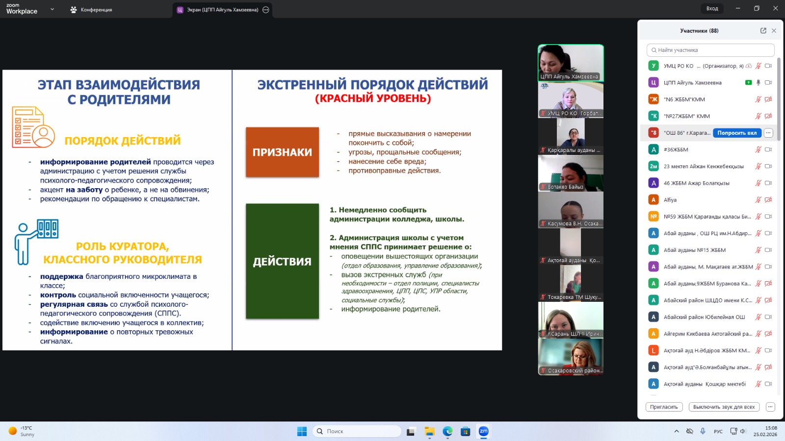Unmute the Alfiya participant microphone
Screen dimensions: 785x441
pyautogui.click(x=758, y=200)
